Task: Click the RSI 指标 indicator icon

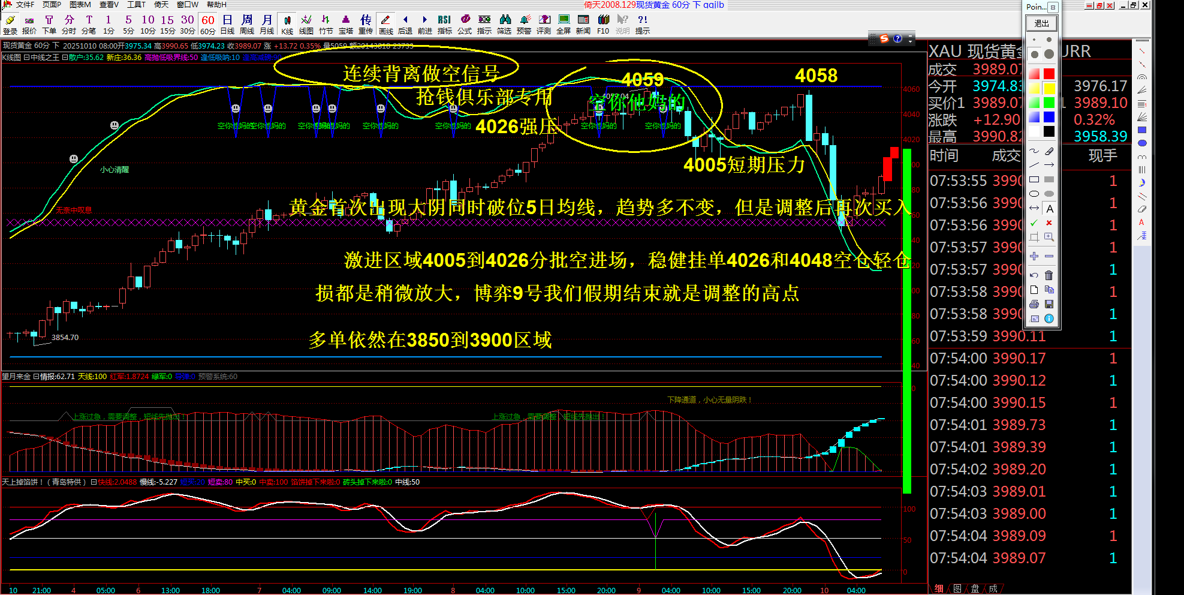Action: coord(444,24)
